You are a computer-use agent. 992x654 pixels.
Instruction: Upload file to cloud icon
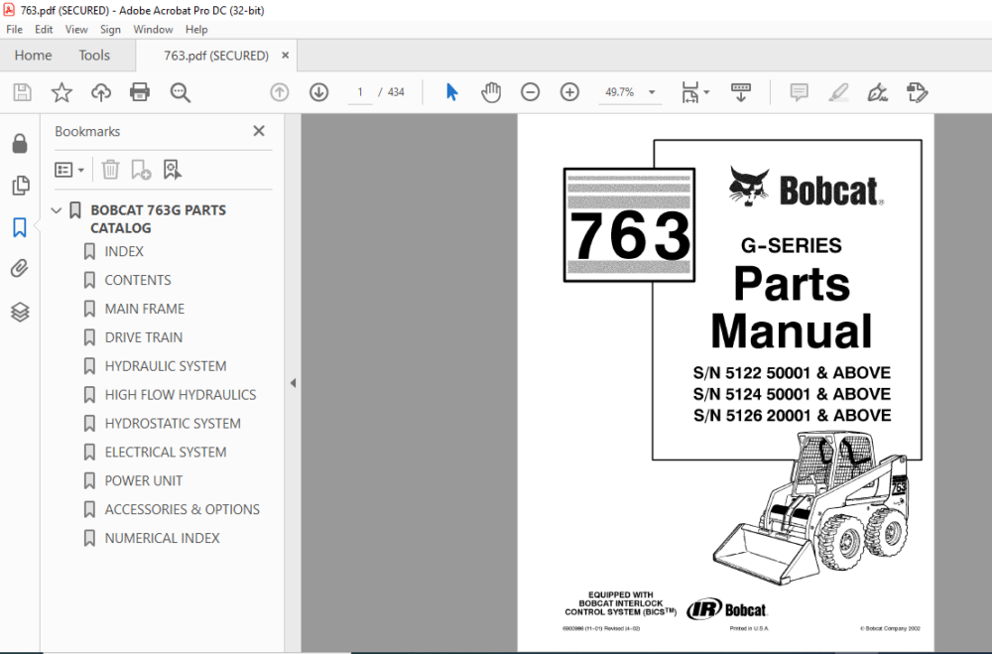point(100,92)
